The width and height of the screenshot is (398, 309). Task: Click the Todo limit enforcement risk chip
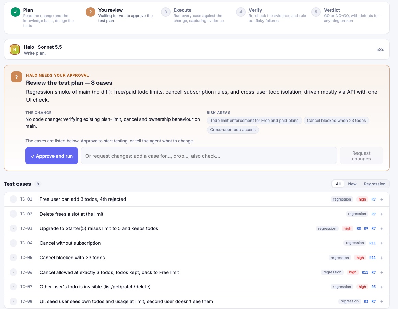click(x=254, y=121)
